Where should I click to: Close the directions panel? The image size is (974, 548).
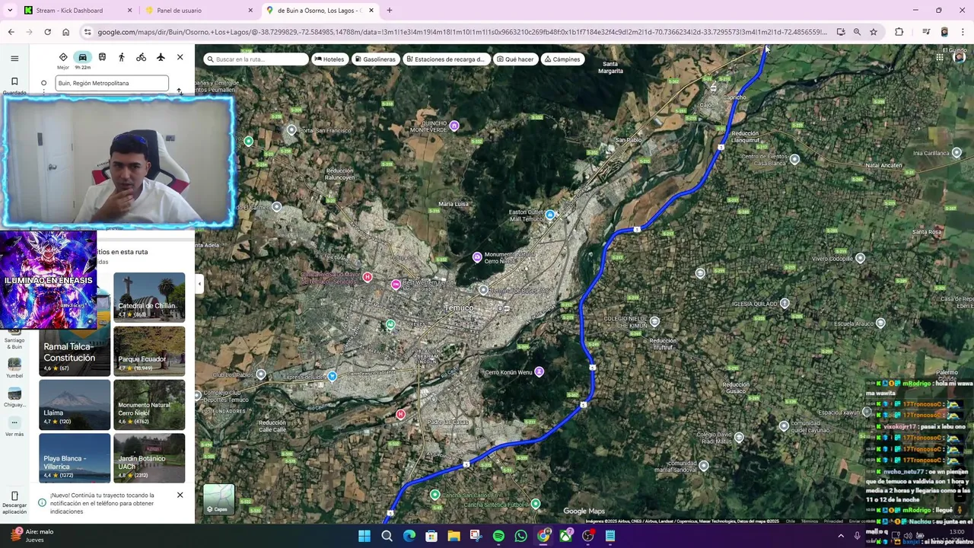[180, 57]
